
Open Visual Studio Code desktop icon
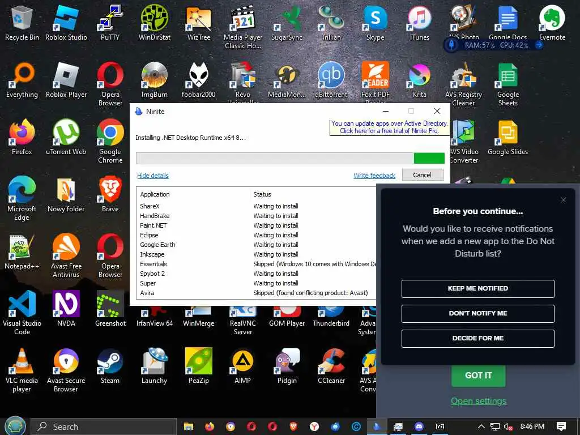[x=22, y=313]
